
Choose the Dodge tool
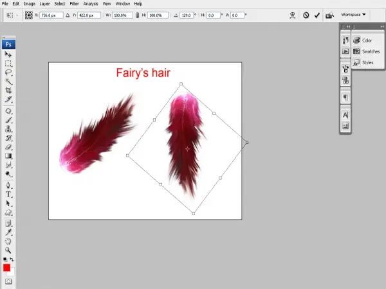(x=8, y=174)
